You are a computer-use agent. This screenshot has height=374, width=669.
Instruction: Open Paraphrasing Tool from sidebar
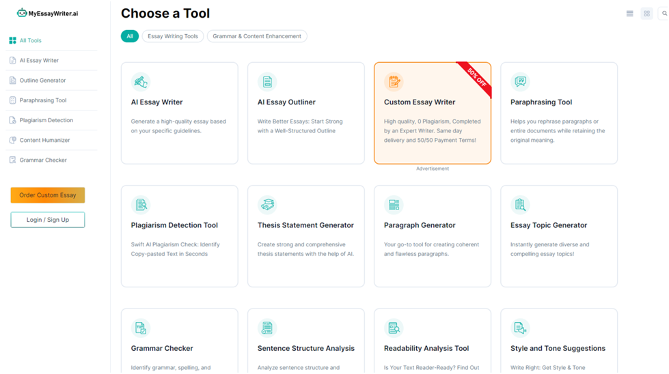pyautogui.click(x=43, y=100)
